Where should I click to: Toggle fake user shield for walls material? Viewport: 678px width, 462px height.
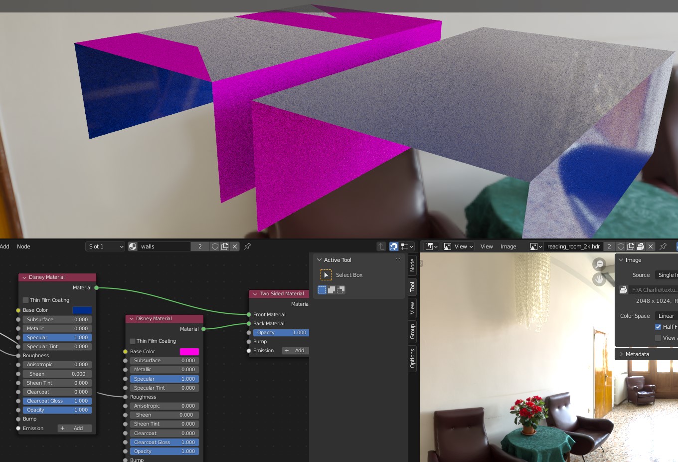click(x=215, y=246)
